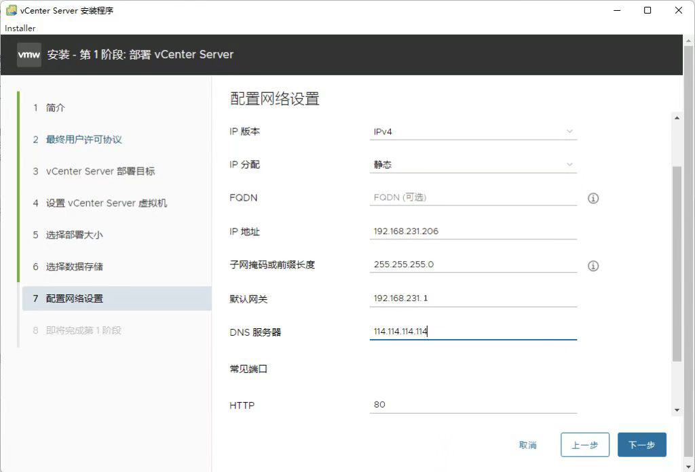
Task: Click the FQDN label text
Action: pyautogui.click(x=244, y=198)
